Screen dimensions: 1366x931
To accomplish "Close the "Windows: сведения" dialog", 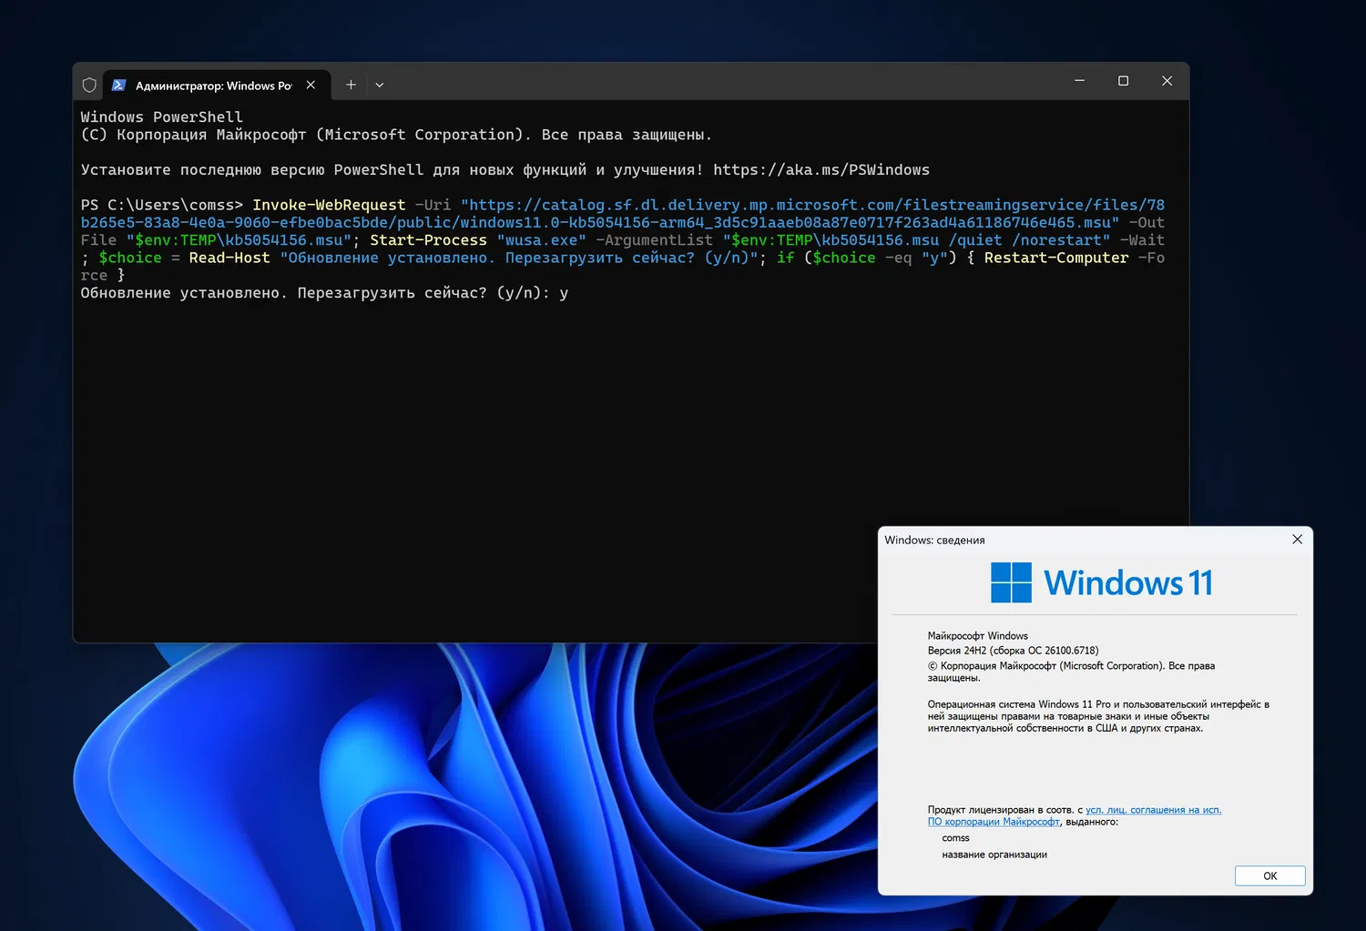I will (x=1297, y=540).
